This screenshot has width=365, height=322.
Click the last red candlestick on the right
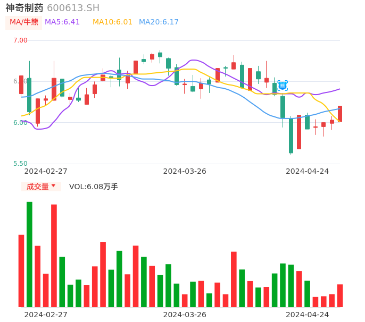340,114
